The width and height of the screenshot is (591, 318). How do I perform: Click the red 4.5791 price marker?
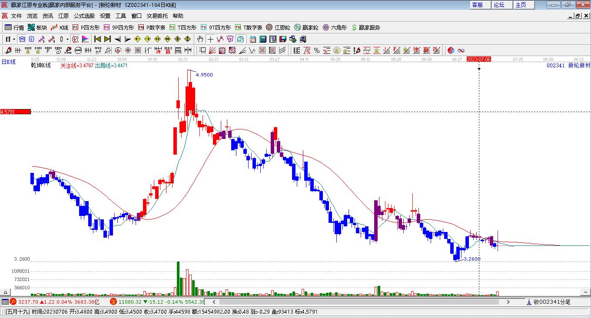tap(16, 112)
